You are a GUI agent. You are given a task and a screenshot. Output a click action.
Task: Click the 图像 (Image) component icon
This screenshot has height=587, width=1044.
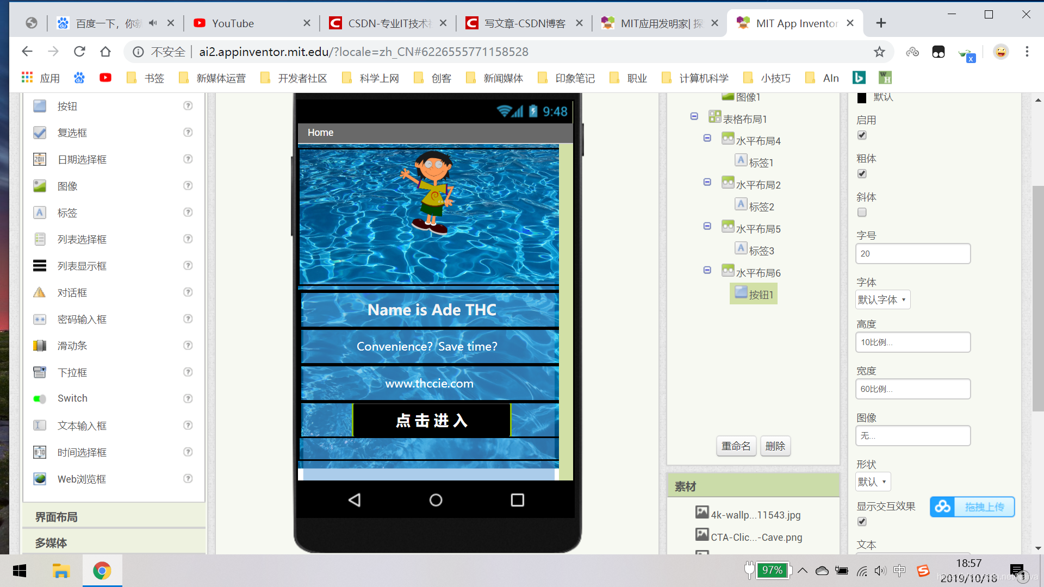click(x=41, y=186)
